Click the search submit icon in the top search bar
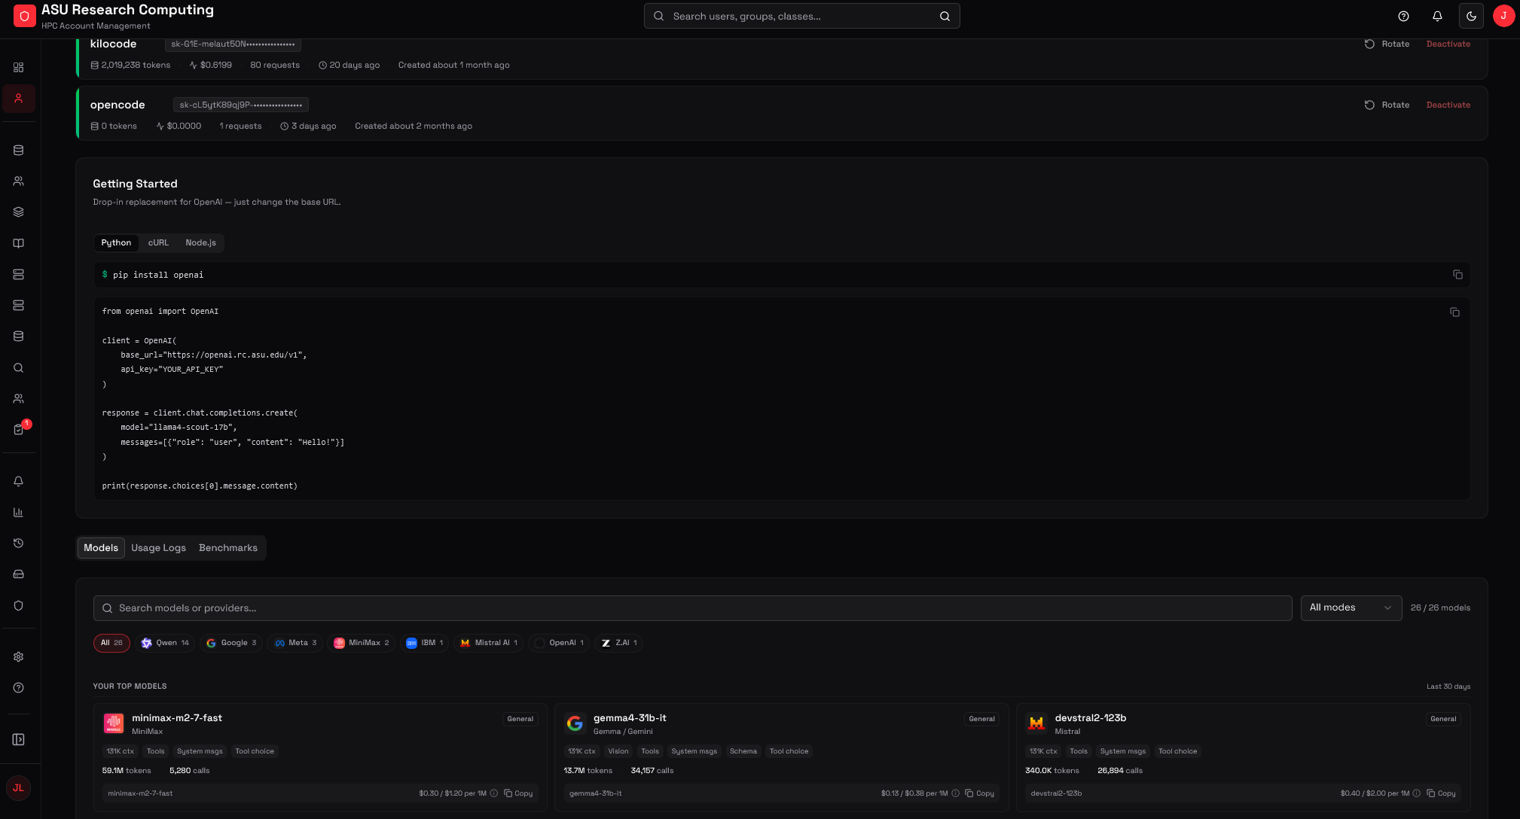1520x819 pixels. [x=945, y=16]
